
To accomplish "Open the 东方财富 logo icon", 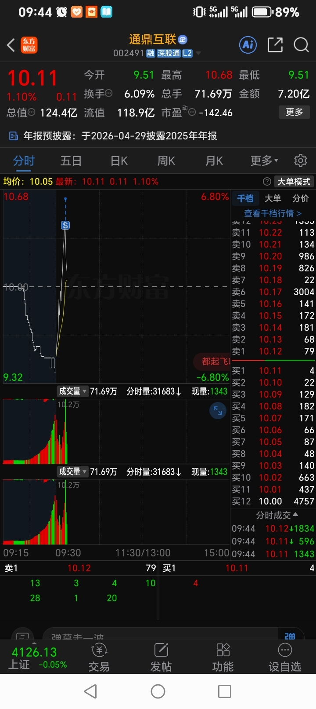I will (x=29, y=45).
